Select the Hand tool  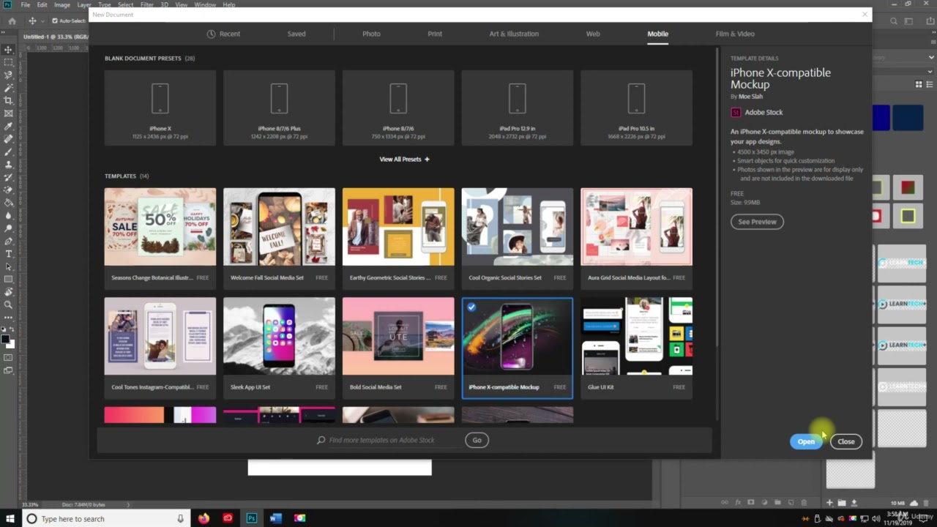(9, 292)
